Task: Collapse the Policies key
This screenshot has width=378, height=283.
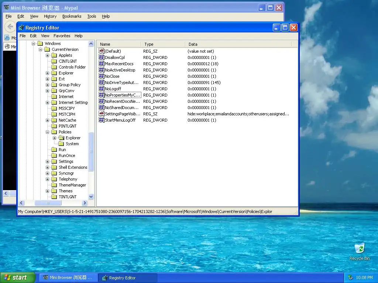Action: (x=48, y=132)
